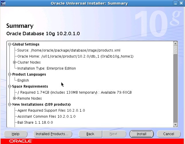Open the window menu icon in title bar
The height and width of the screenshot is (144, 185).
pyautogui.click(x=3, y=3)
